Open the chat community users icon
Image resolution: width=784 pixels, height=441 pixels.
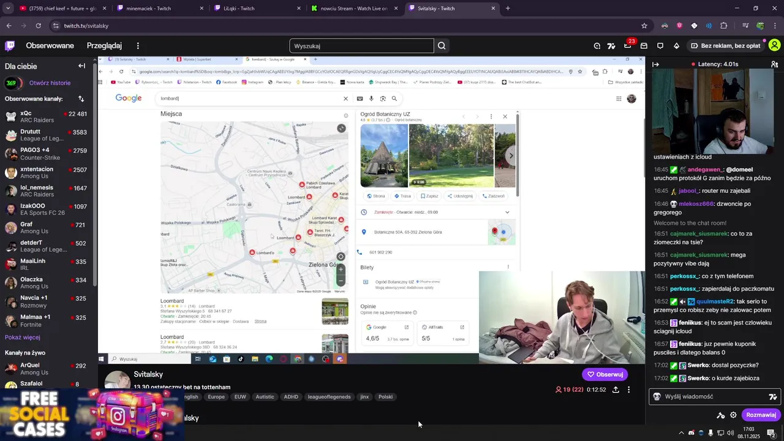tap(774, 64)
